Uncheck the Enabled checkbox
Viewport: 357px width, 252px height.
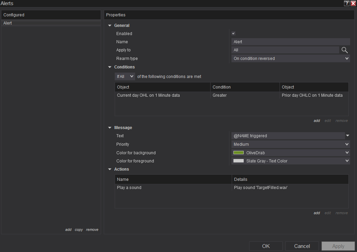click(x=233, y=33)
